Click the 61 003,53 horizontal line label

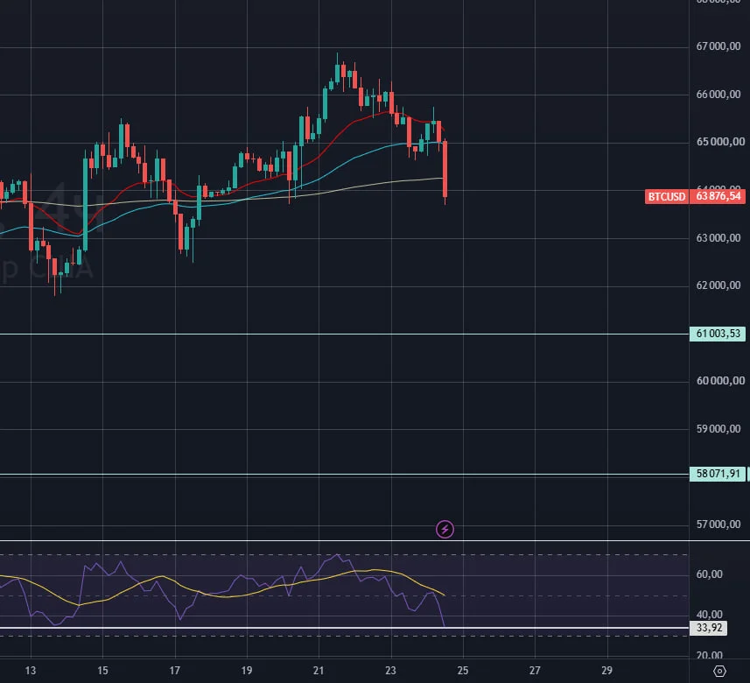(718, 334)
